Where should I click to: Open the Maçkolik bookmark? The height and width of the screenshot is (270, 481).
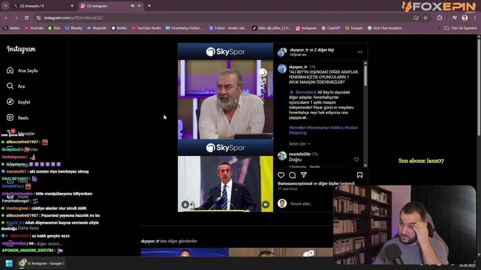coord(97,28)
